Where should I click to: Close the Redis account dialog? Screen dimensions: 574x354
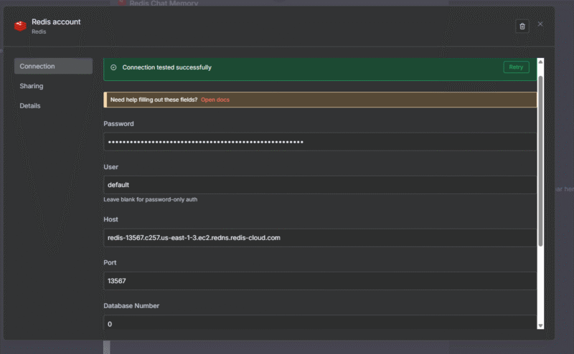(x=540, y=24)
